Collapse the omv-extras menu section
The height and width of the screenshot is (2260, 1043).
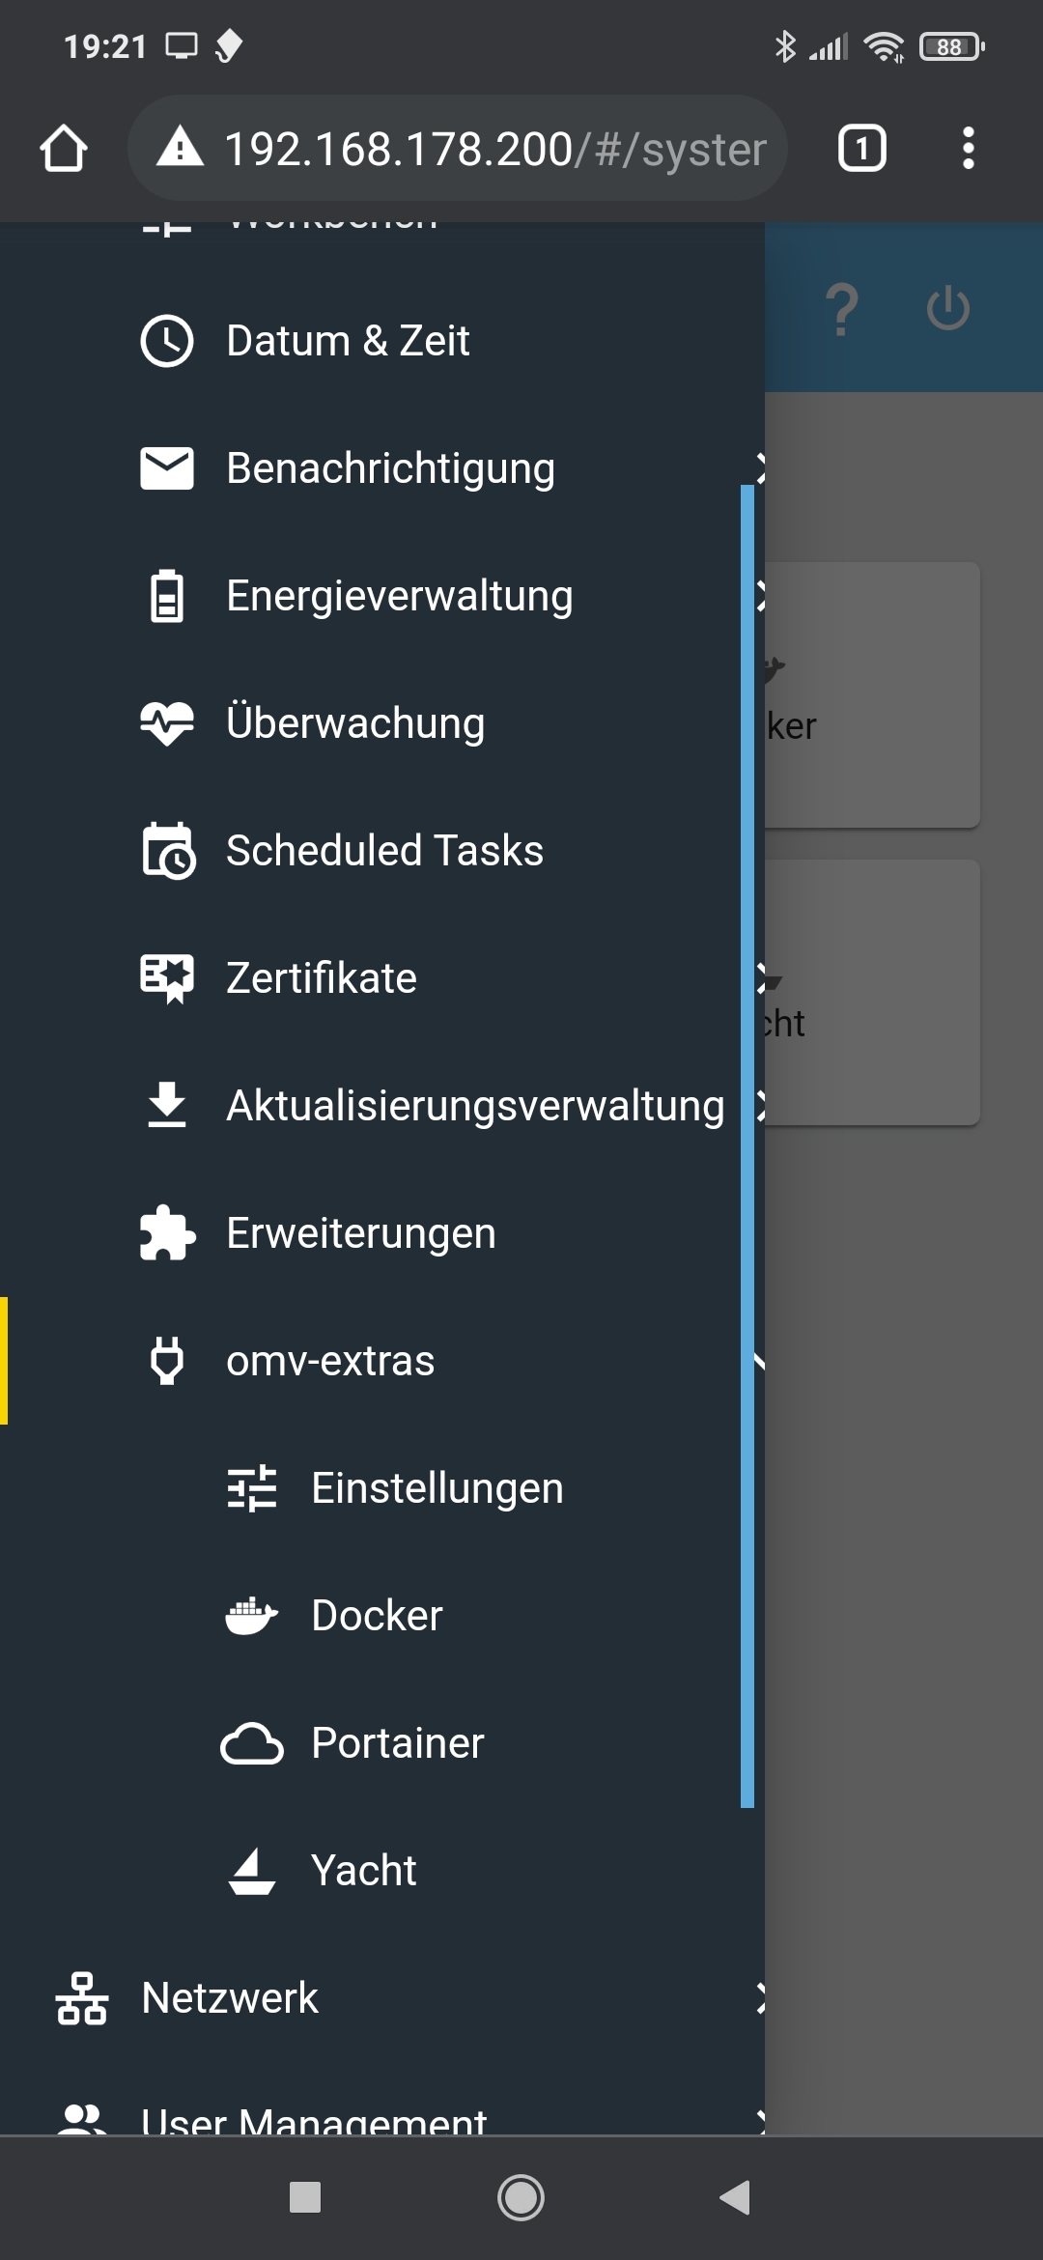click(x=382, y=1361)
